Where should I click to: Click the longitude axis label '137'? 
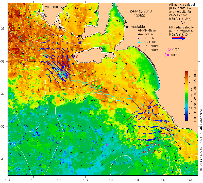[x=86, y=180]
